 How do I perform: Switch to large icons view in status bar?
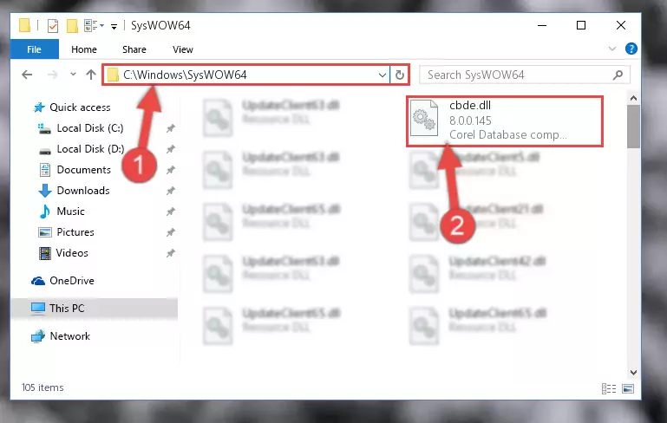coord(628,388)
